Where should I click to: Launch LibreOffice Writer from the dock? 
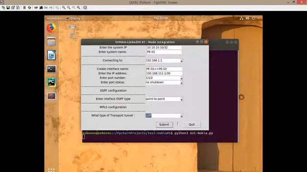(51, 55)
